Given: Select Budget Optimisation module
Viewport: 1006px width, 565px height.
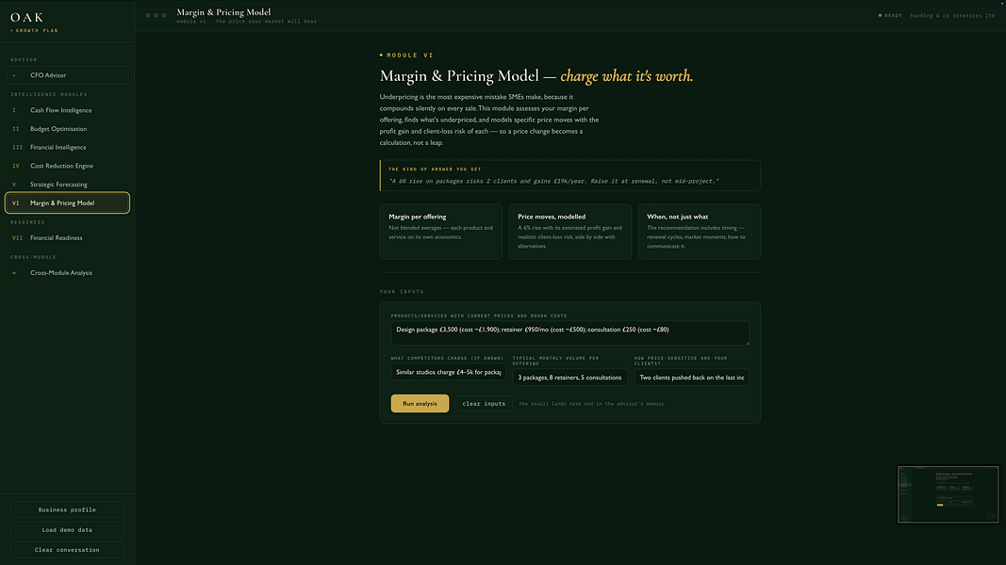Looking at the screenshot, I should point(67,129).
